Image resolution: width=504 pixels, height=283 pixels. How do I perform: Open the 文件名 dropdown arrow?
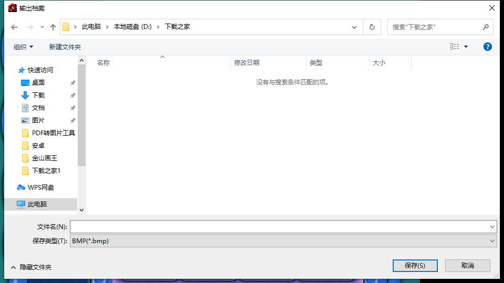492,227
